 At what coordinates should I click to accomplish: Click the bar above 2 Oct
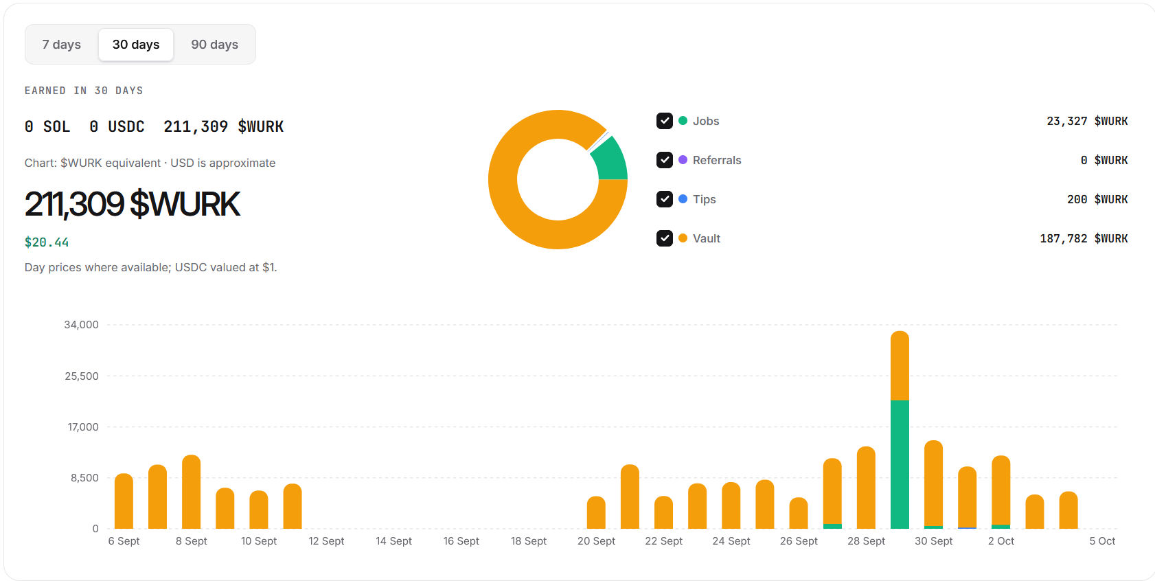[1001, 492]
